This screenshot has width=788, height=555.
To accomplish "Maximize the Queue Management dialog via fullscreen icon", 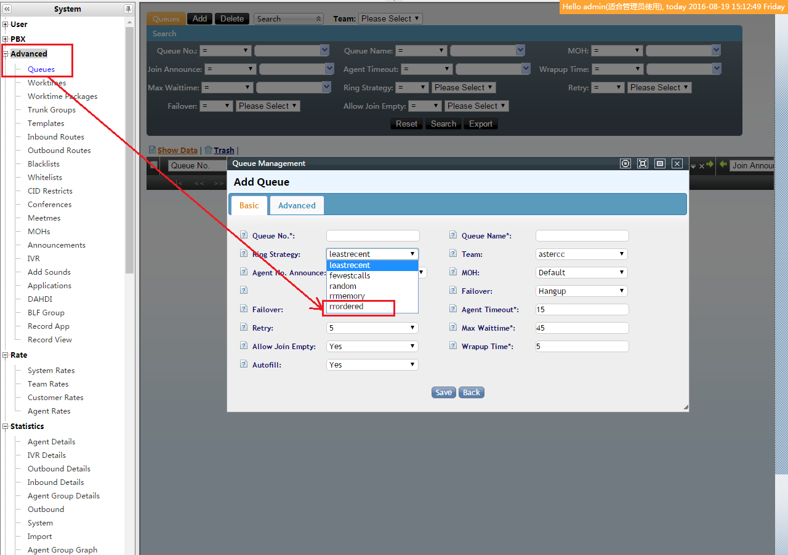I will pyautogui.click(x=643, y=163).
